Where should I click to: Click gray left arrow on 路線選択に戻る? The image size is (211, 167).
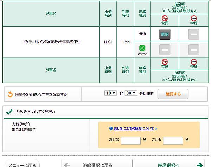(x=67, y=165)
